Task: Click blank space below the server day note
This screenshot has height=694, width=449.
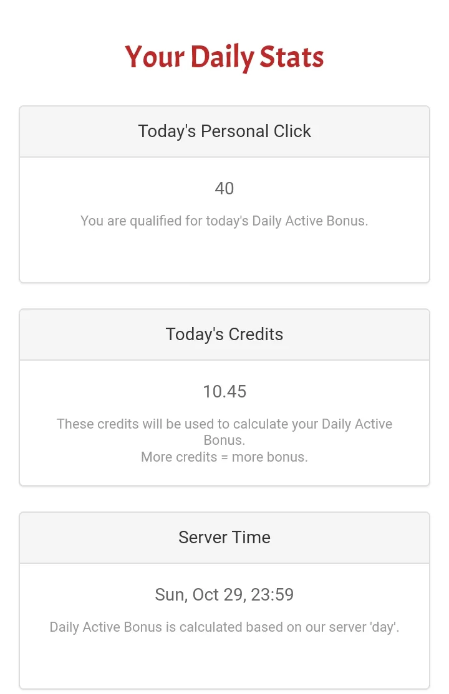Action: pyautogui.click(x=224, y=663)
